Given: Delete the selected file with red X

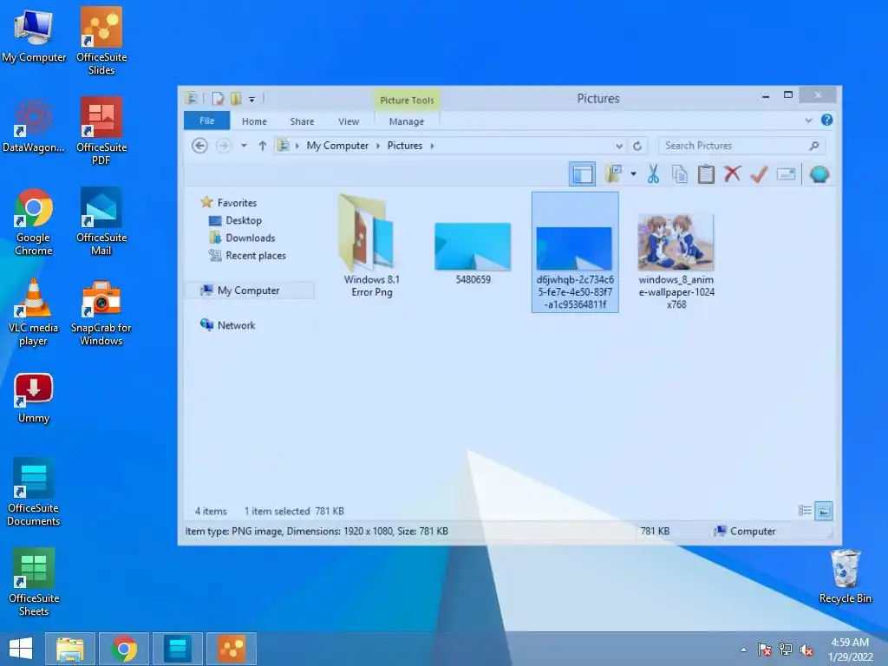Looking at the screenshot, I should coord(732,173).
